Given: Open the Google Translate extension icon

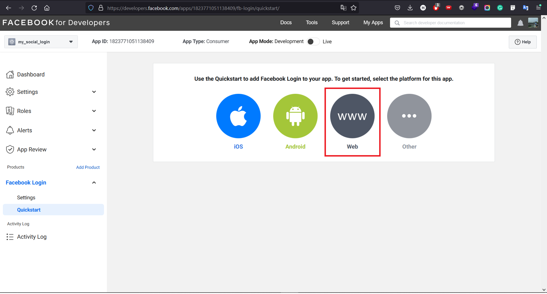Looking at the screenshot, I should coord(526,8).
